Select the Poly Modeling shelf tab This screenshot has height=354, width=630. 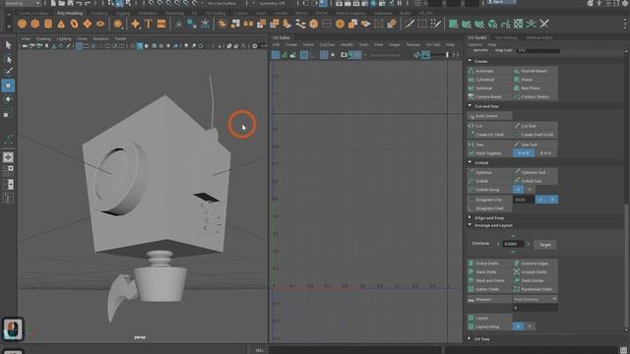pos(70,13)
